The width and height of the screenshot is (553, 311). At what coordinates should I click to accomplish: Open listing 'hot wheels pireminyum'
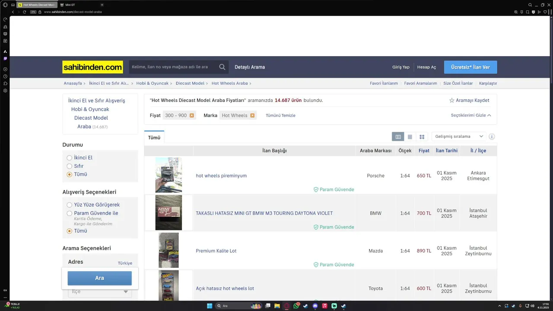click(x=221, y=176)
